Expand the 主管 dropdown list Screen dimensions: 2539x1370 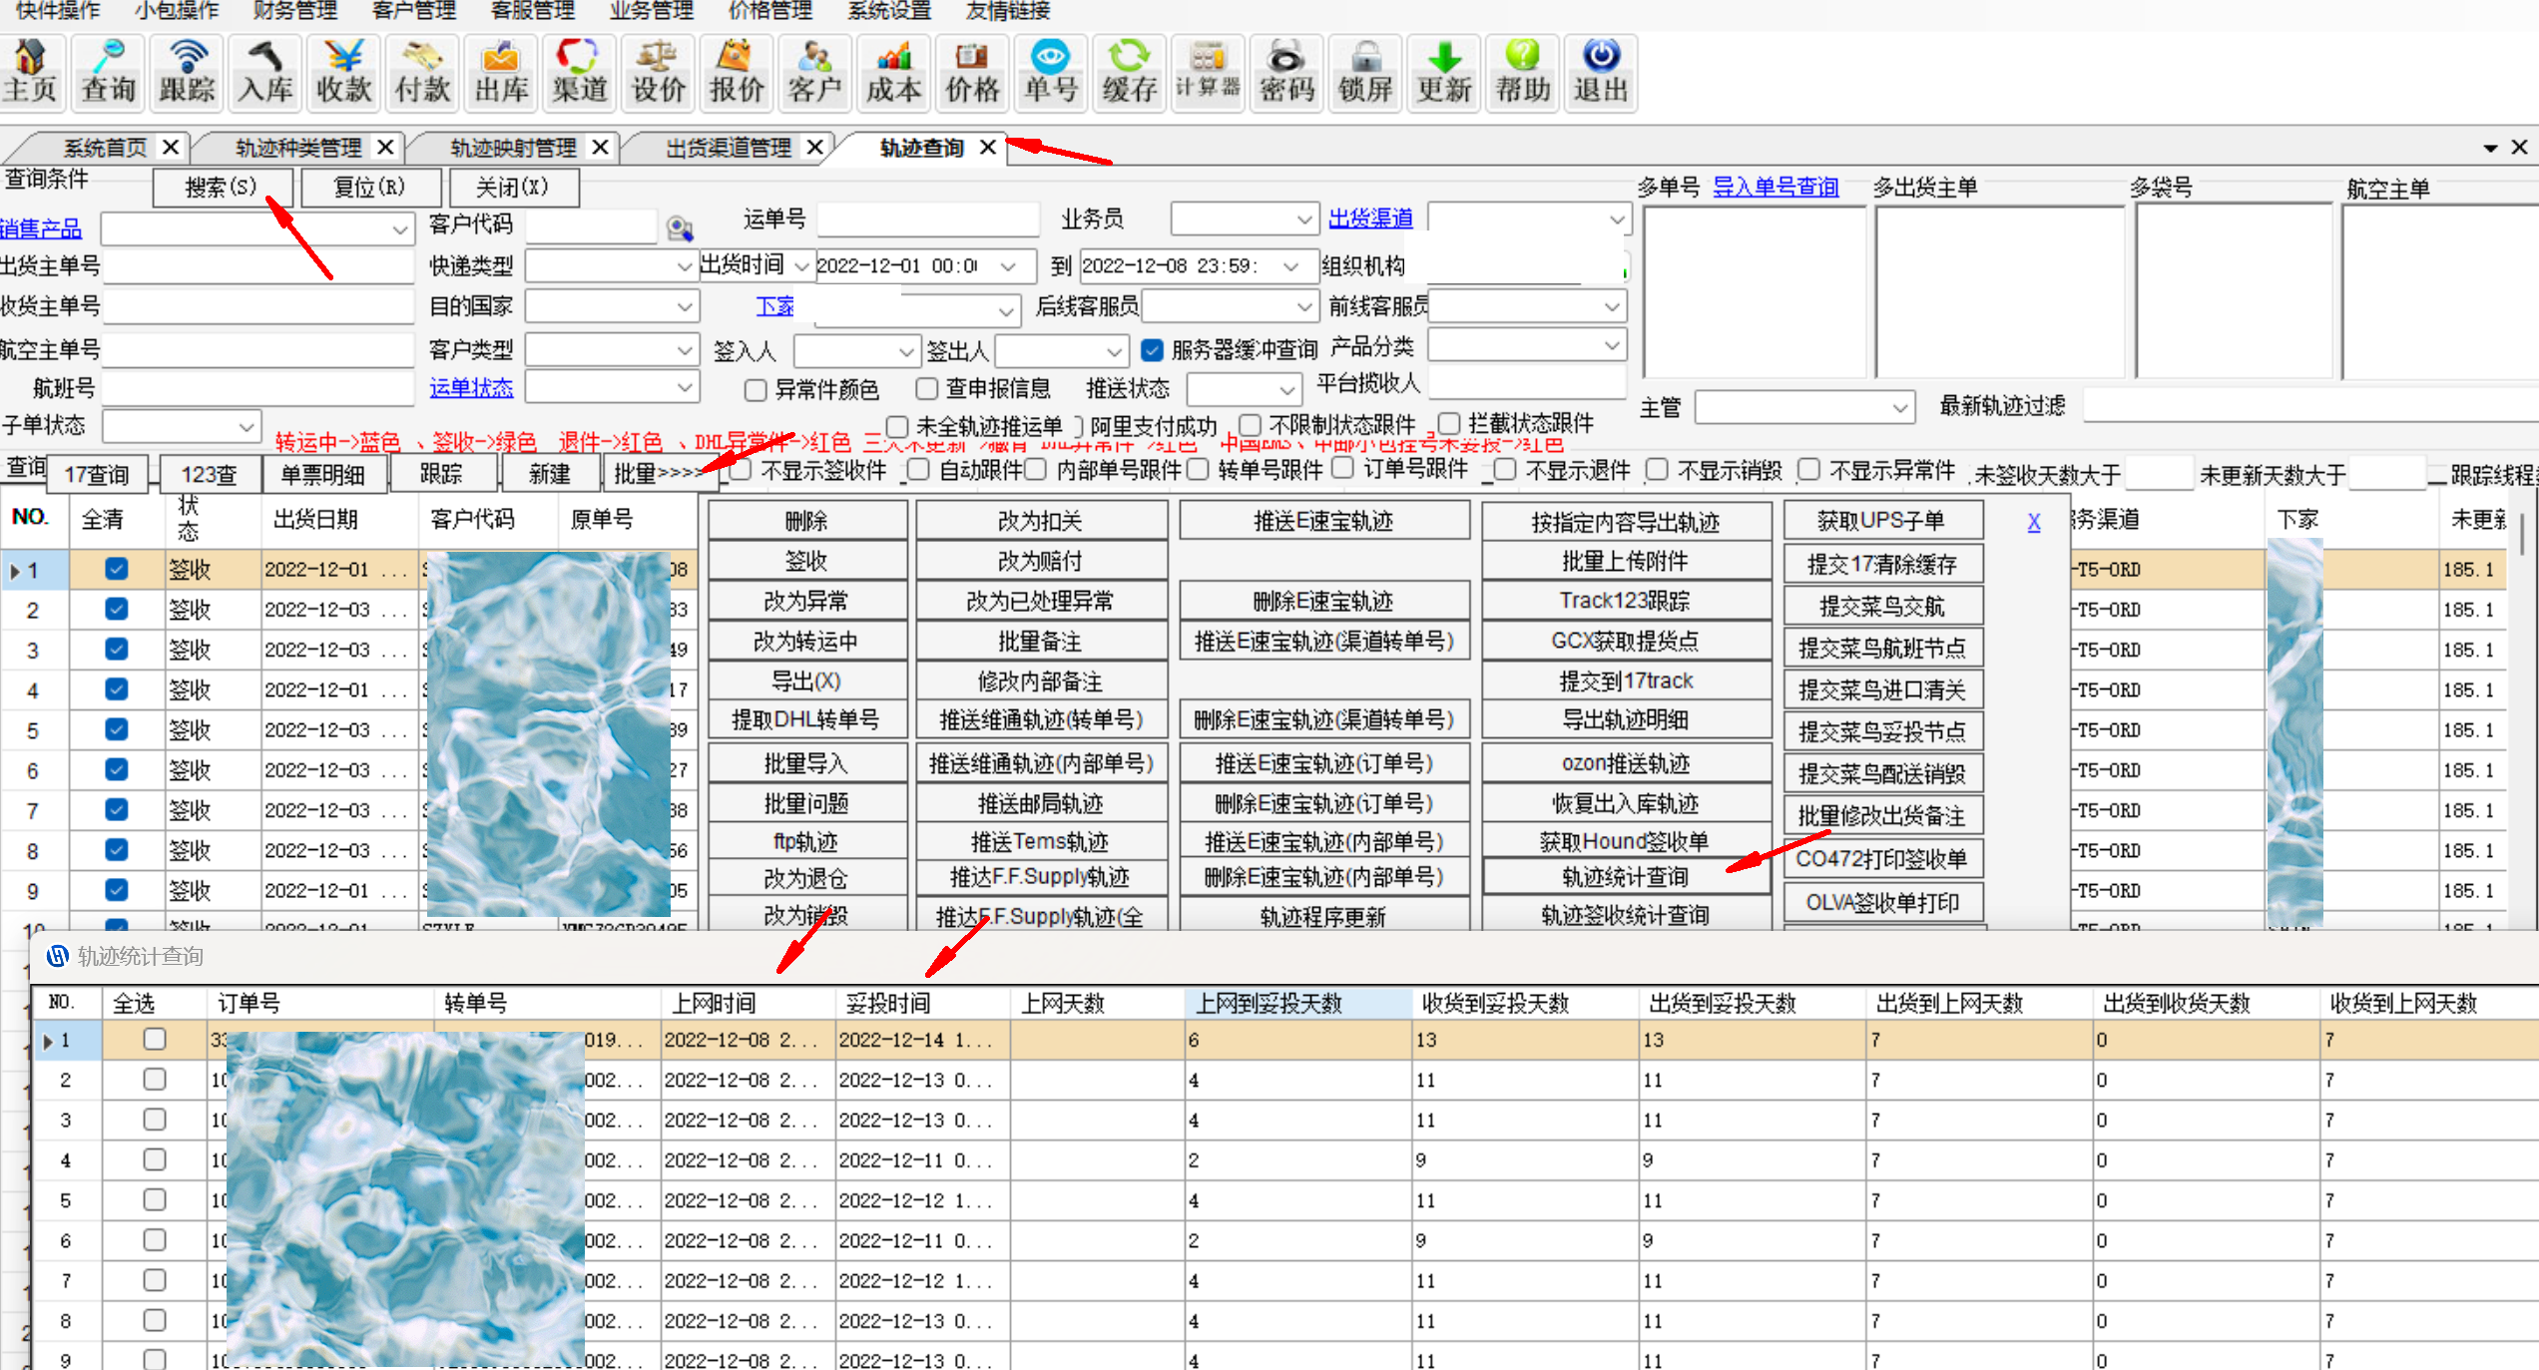click(x=1899, y=408)
